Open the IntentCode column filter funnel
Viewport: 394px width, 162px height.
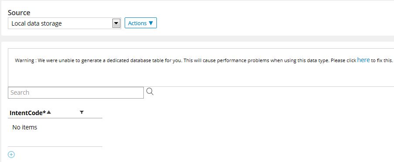(82, 112)
